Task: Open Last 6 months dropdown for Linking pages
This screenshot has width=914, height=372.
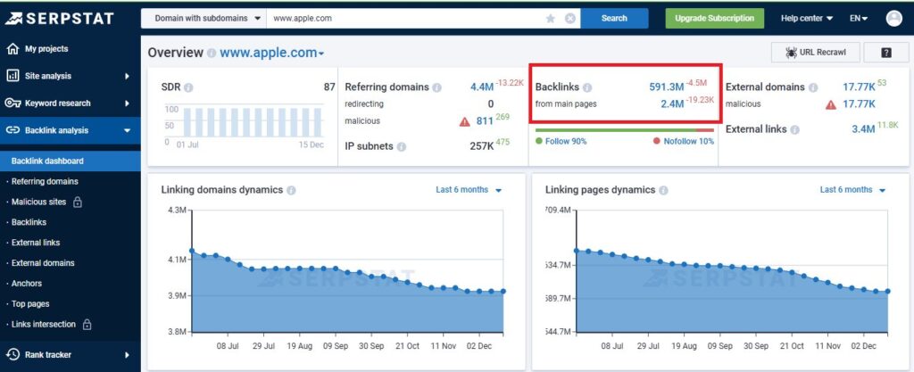Action: coord(852,190)
